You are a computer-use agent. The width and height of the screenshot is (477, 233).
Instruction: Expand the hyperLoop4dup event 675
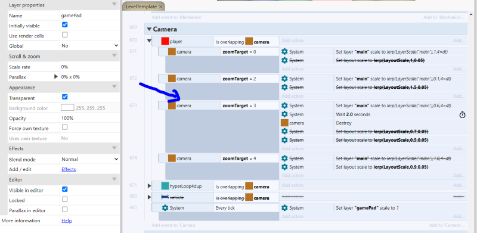click(149, 185)
